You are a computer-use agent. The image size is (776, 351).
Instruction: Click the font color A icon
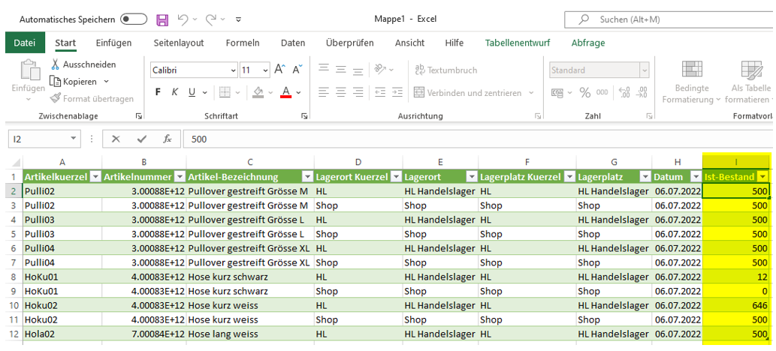click(285, 92)
